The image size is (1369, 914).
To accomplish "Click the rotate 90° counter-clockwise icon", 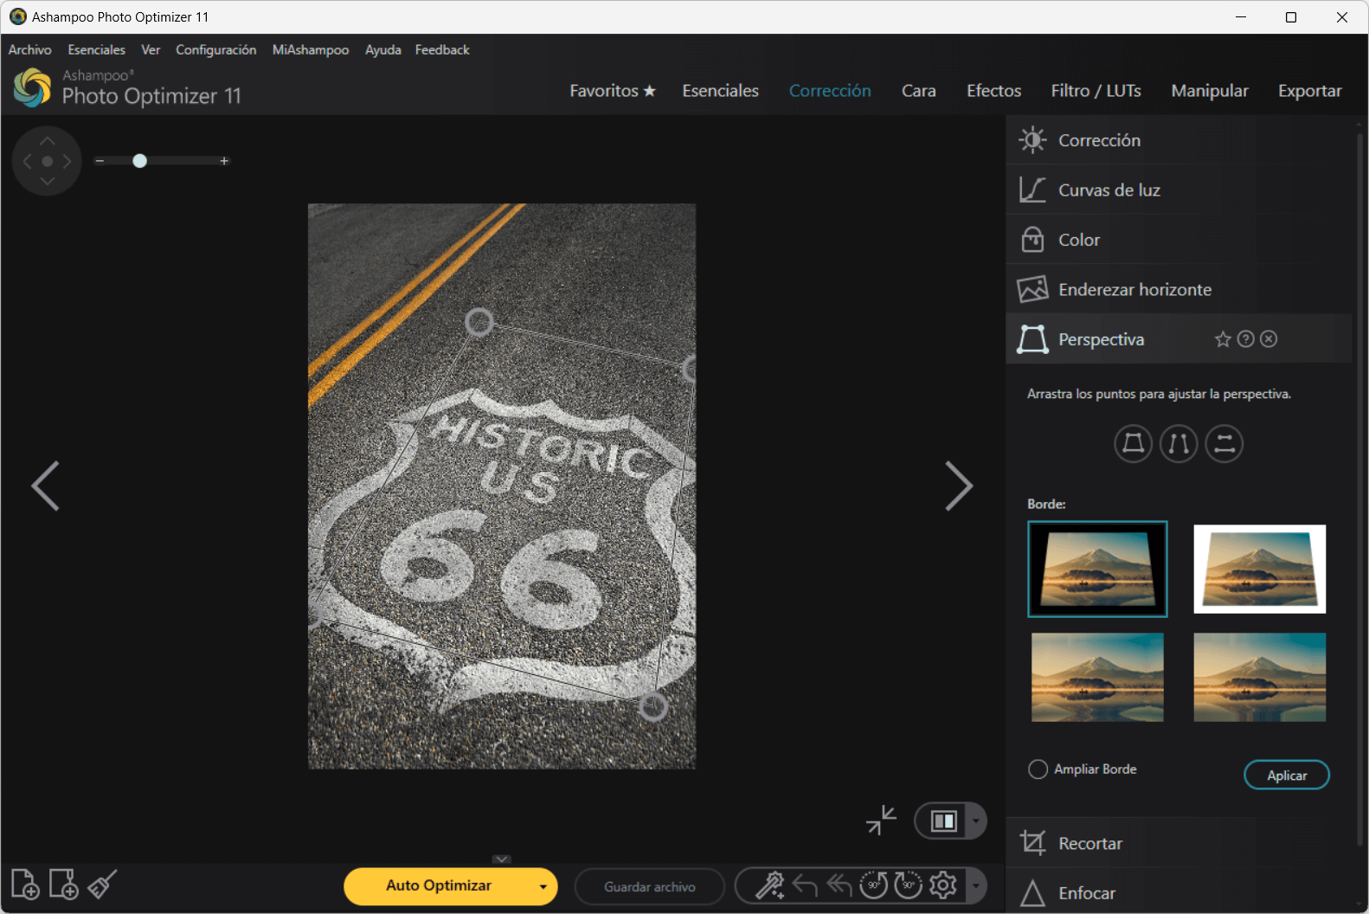I will [873, 885].
